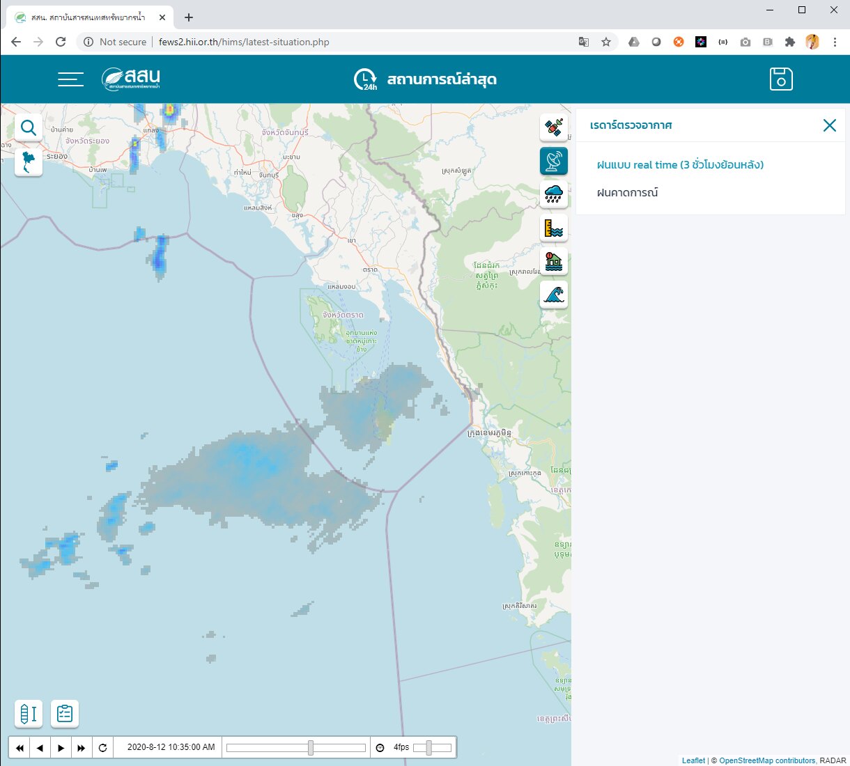Click the Google Drive extension icon
Viewport: 850px width, 766px height.
pyautogui.click(x=634, y=42)
